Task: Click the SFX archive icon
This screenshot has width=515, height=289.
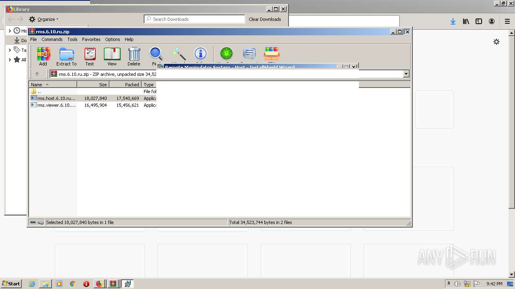Action: tap(272, 54)
